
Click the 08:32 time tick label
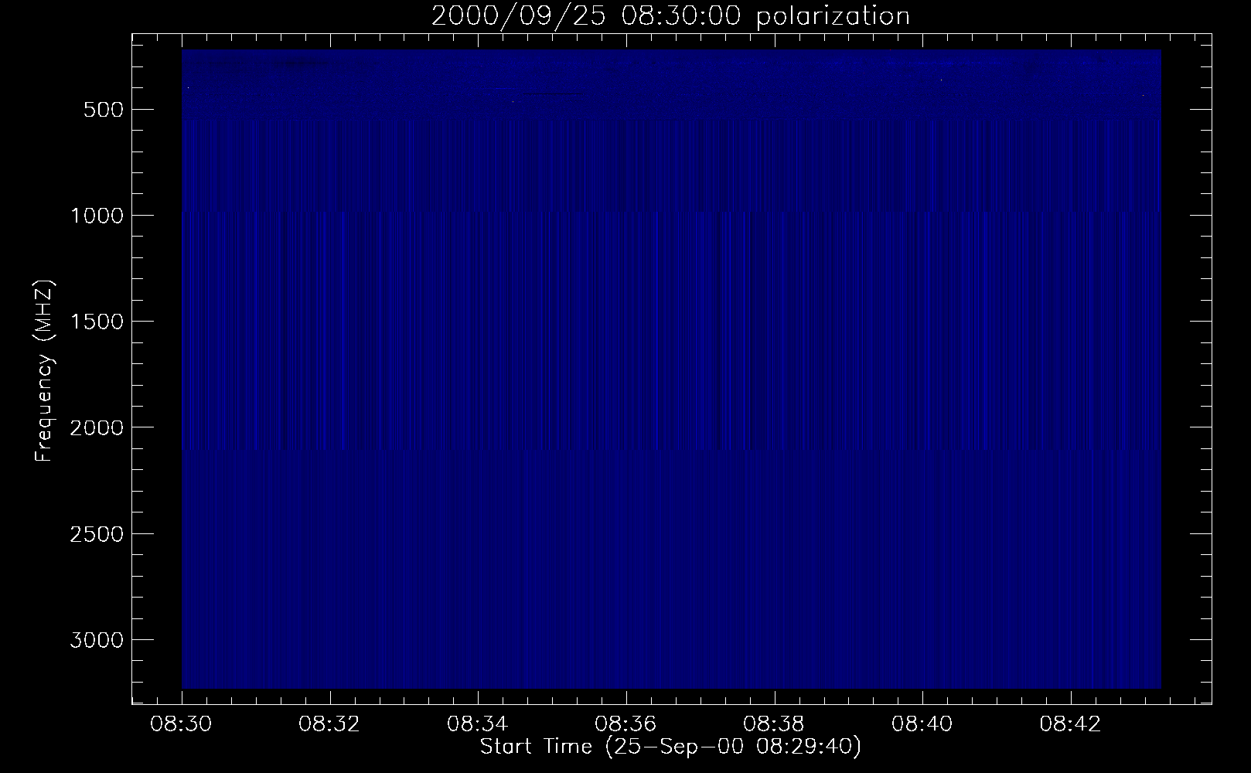(330, 725)
